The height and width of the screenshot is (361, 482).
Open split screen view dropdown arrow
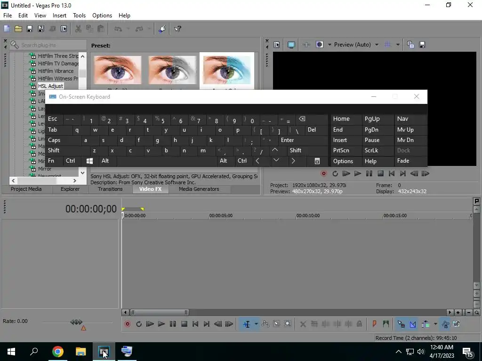pos(329,45)
